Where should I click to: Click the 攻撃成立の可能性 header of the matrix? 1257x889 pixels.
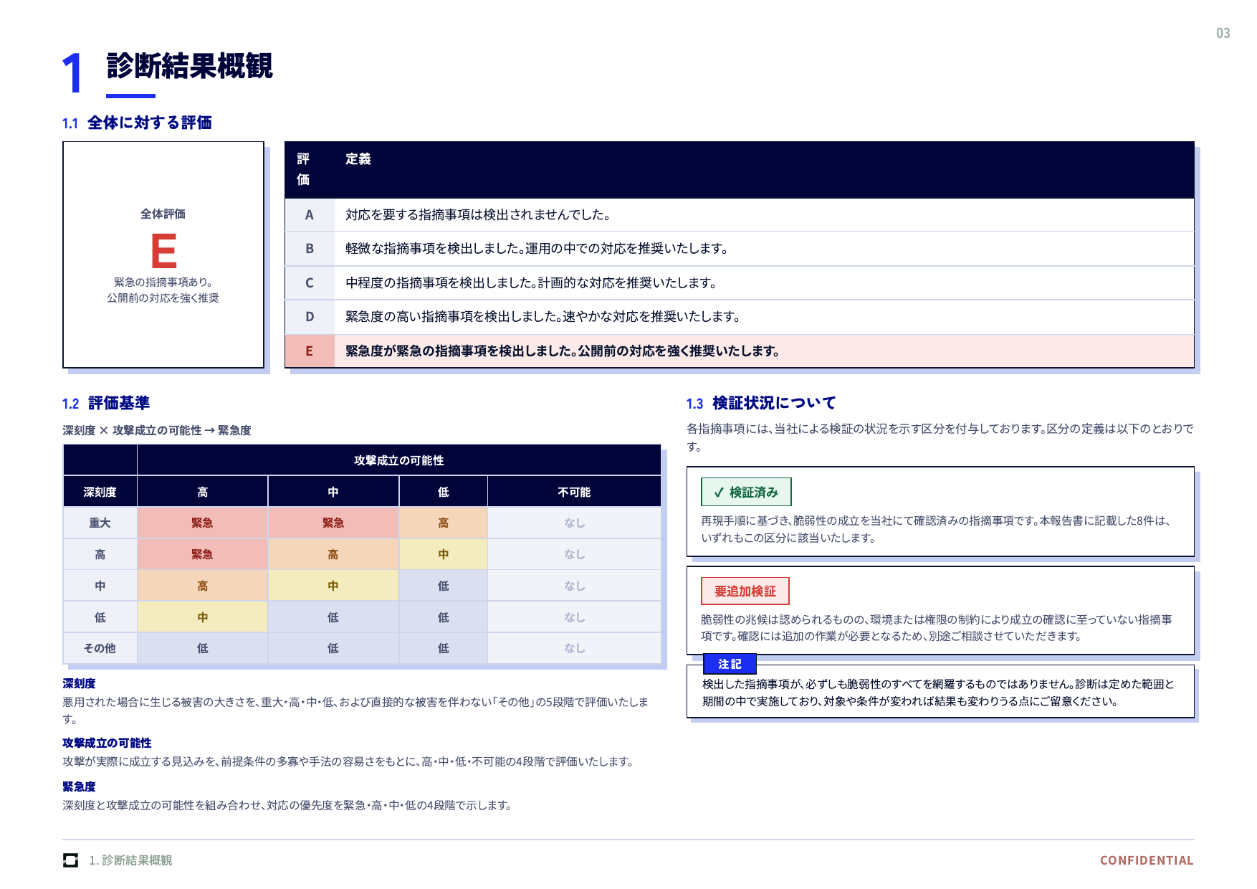click(398, 460)
